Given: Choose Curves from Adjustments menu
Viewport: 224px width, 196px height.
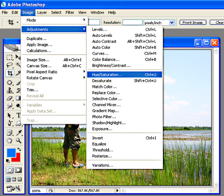Looking at the screenshot, I should tap(125, 53).
